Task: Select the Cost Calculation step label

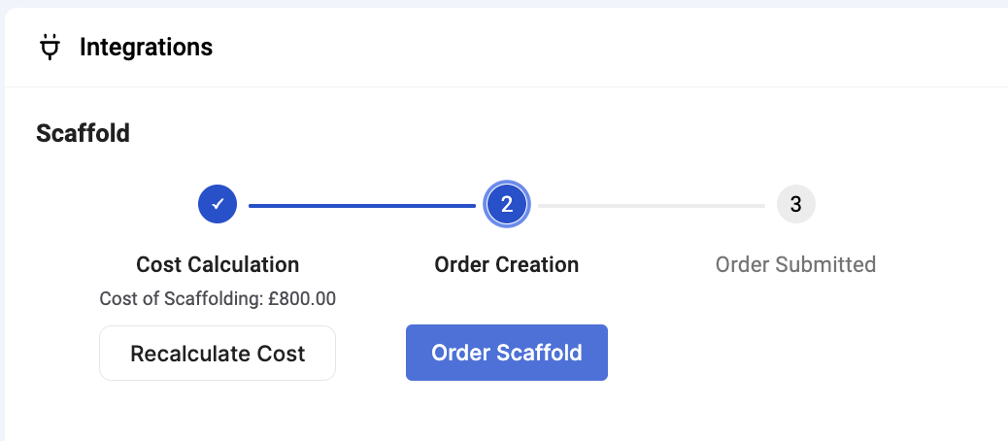Action: point(218,264)
